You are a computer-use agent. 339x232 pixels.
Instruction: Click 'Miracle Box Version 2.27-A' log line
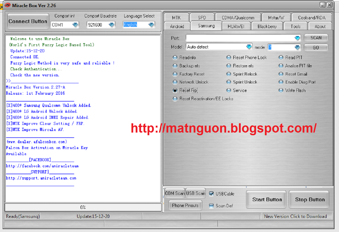point(35,87)
